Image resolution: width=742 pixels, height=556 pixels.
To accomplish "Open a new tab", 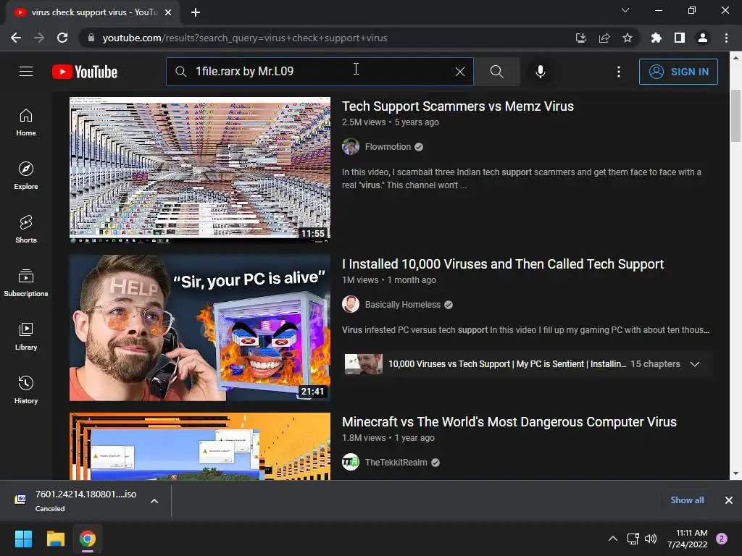I will pyautogui.click(x=196, y=13).
